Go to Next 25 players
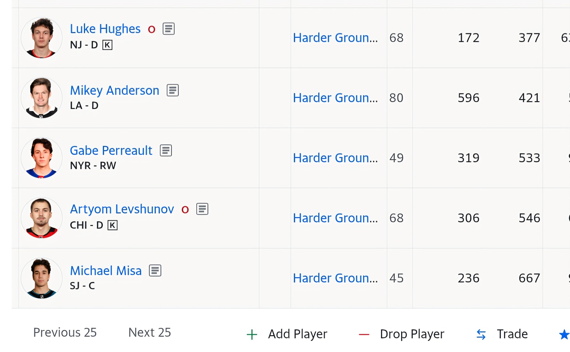570x352 pixels. coord(150,332)
